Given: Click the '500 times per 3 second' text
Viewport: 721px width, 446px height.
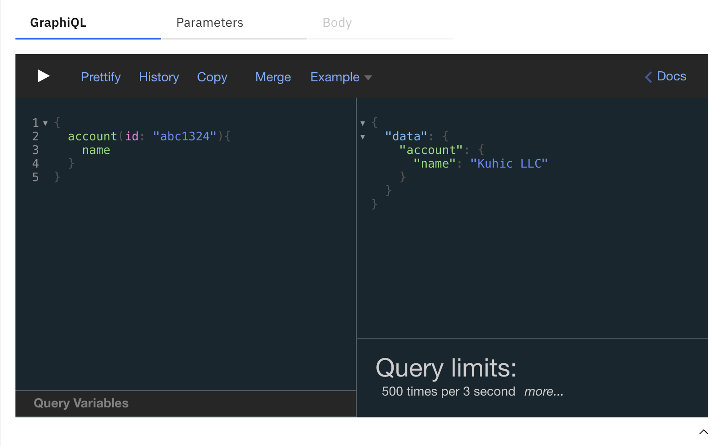Looking at the screenshot, I should coord(449,391).
